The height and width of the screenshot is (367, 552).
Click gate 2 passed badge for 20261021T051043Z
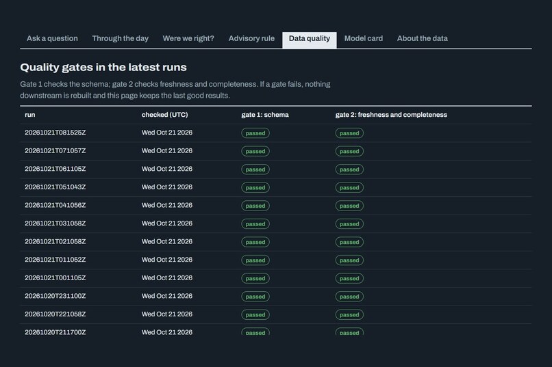point(349,187)
